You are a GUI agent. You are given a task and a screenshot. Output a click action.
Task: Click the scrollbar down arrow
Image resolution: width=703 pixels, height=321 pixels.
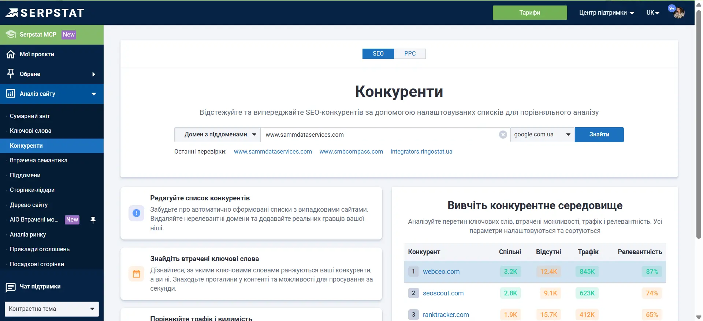click(x=699, y=317)
